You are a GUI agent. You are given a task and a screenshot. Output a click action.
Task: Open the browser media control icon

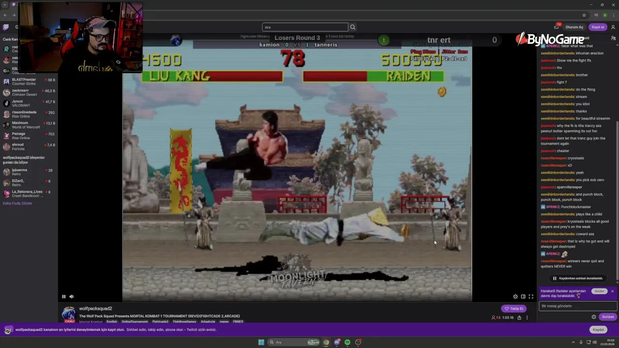pos(596,15)
